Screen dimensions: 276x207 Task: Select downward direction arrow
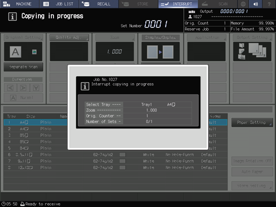pyautogui.click(x=36, y=88)
